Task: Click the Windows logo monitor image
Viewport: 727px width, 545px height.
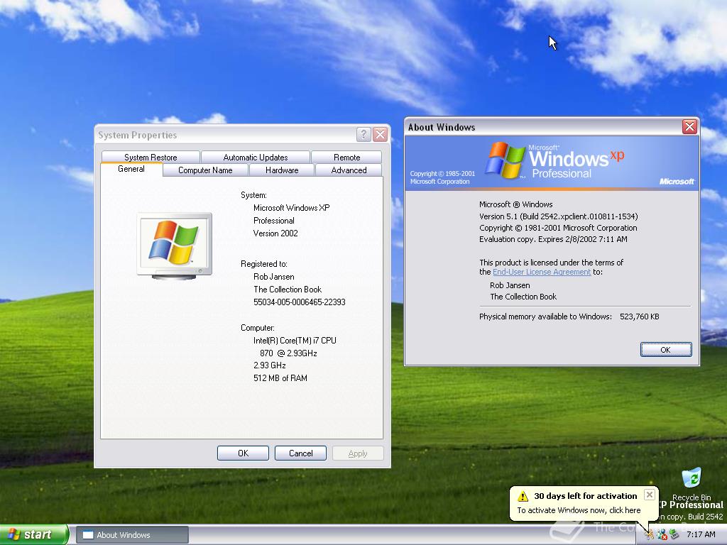Action: click(175, 246)
